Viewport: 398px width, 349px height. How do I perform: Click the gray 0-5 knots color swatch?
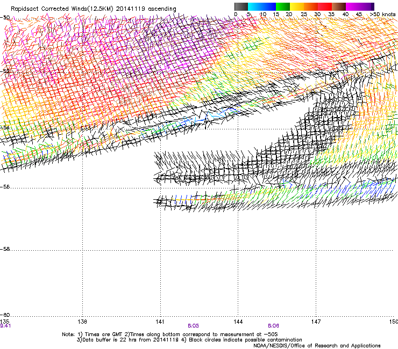pyautogui.click(x=241, y=6)
